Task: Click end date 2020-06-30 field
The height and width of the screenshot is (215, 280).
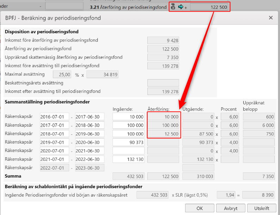Action: click(x=90, y=142)
